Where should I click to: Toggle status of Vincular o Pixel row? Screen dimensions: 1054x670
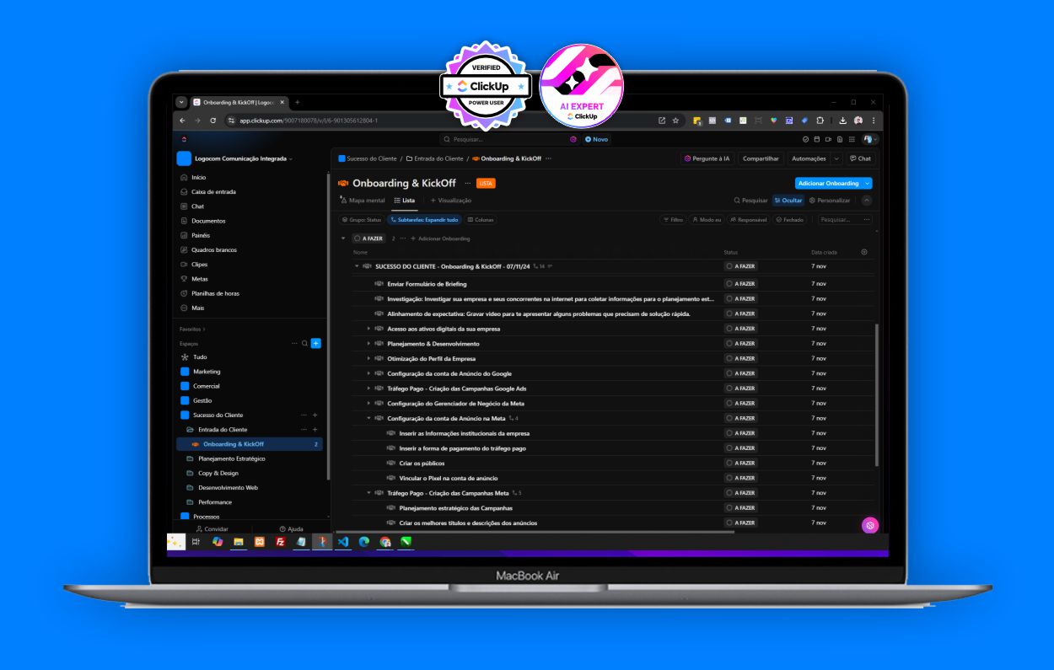click(740, 478)
